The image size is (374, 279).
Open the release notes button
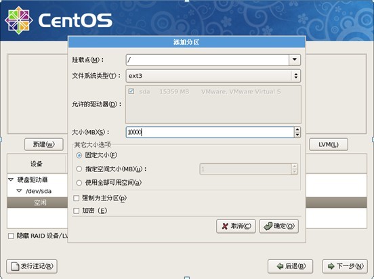[32, 266]
